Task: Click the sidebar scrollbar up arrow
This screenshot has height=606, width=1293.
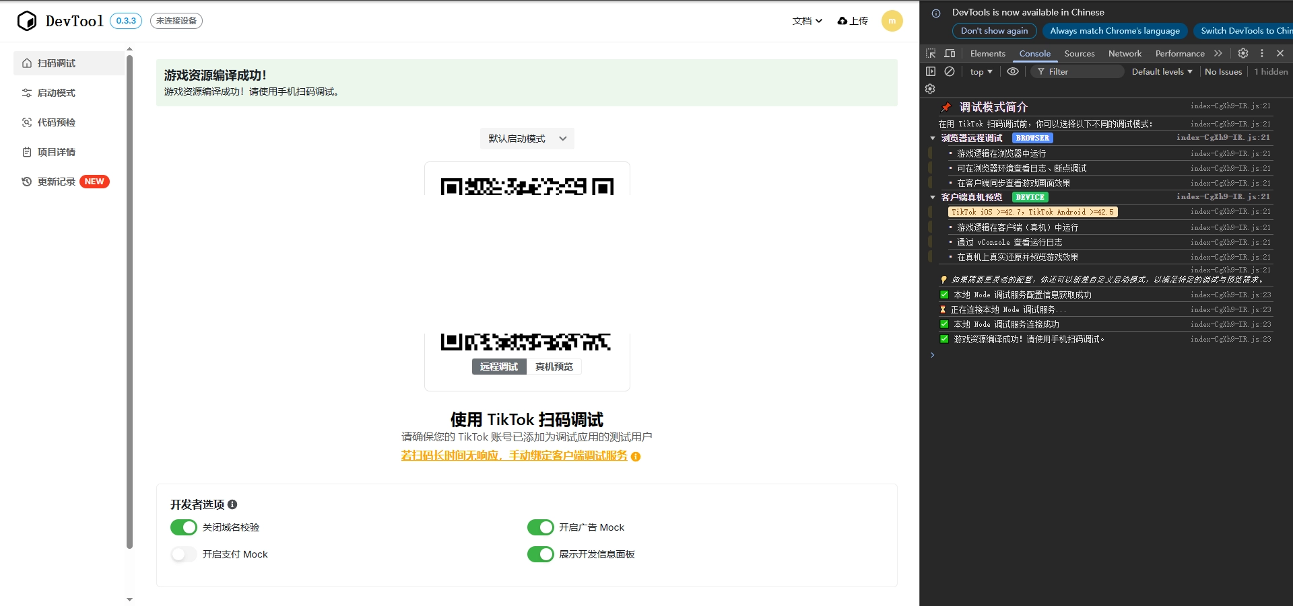Action: pyautogui.click(x=129, y=49)
